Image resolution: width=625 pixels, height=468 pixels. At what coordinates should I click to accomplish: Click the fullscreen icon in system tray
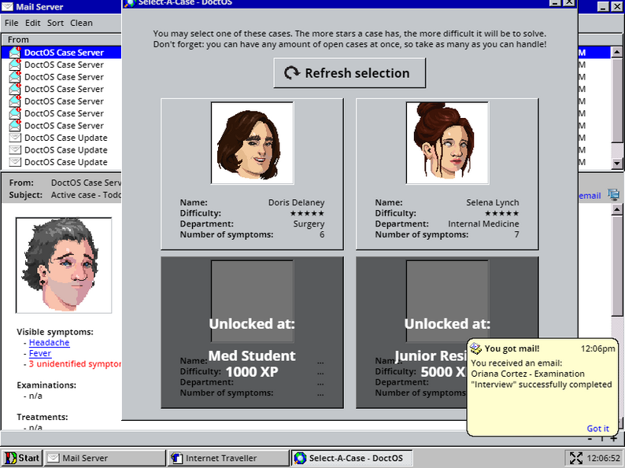tap(576, 458)
